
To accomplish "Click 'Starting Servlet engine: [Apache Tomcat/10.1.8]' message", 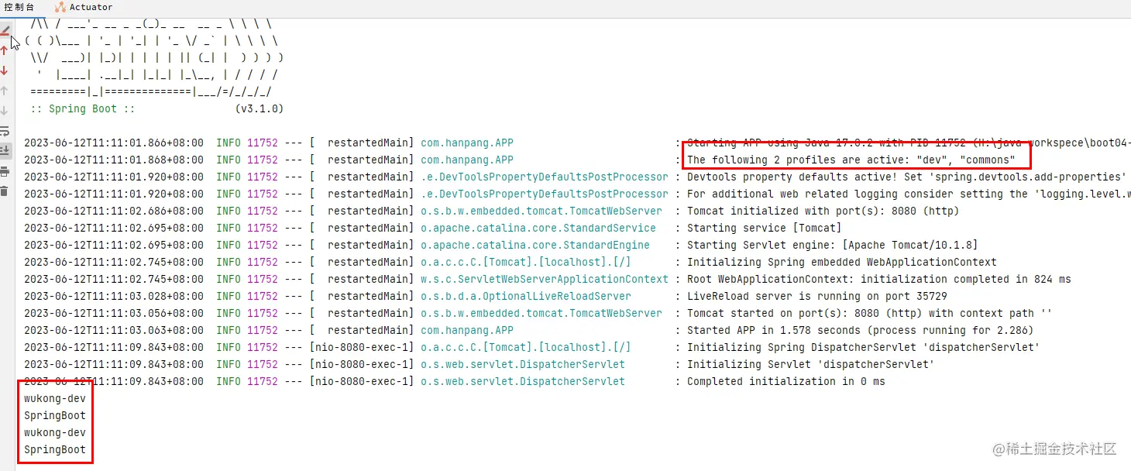I will coord(832,245).
